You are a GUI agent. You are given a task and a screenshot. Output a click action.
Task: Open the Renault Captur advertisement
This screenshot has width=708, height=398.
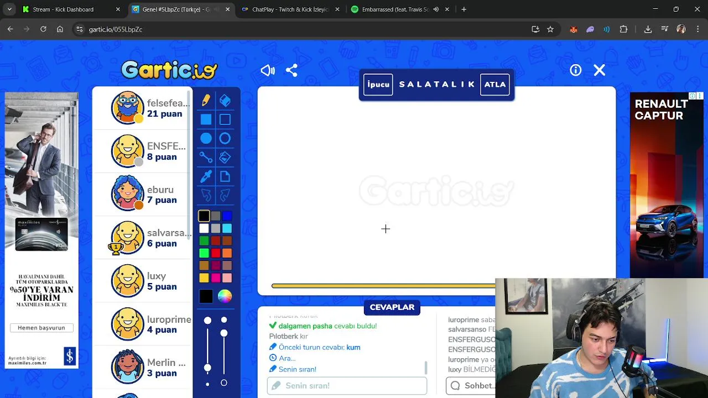tap(667, 185)
